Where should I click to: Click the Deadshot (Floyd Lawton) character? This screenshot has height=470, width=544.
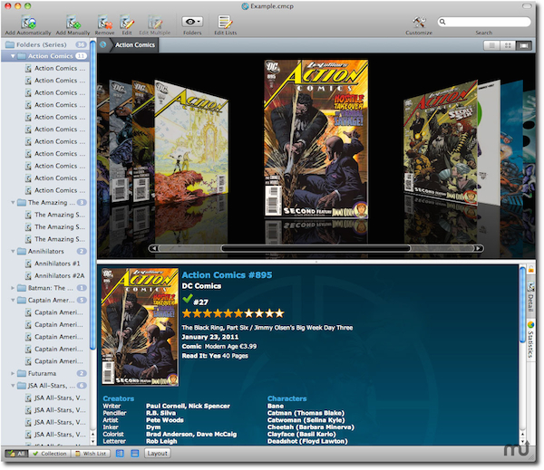click(x=307, y=442)
